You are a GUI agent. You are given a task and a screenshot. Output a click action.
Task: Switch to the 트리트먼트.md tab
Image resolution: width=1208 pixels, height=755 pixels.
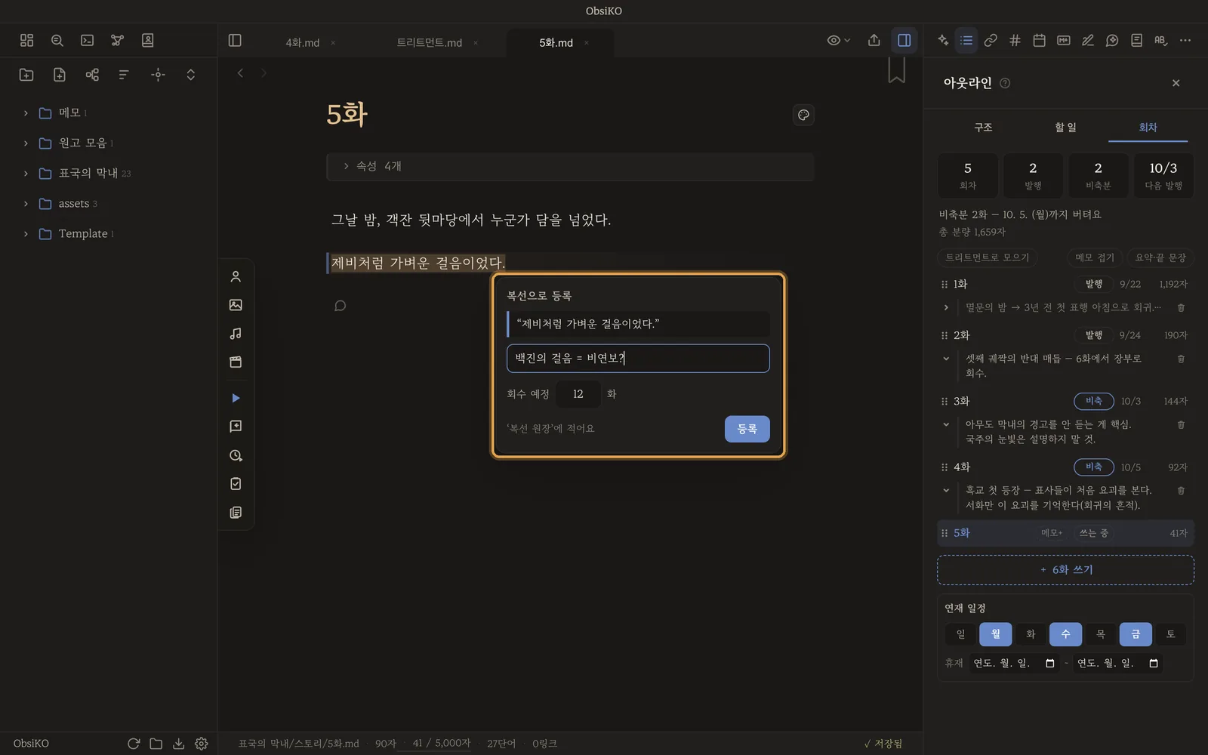(430, 43)
